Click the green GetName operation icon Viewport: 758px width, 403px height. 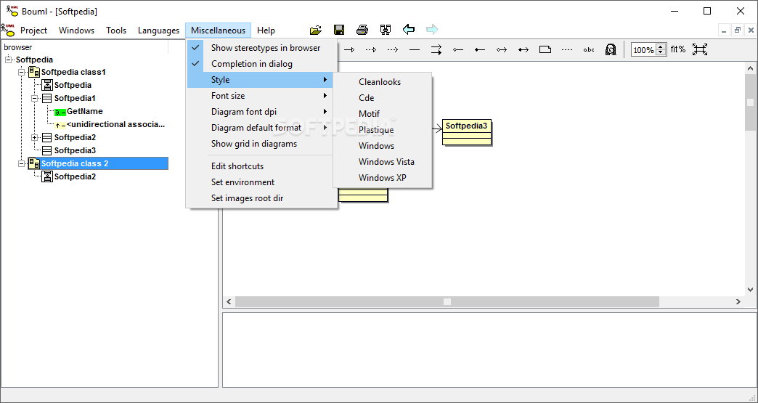[x=60, y=112]
